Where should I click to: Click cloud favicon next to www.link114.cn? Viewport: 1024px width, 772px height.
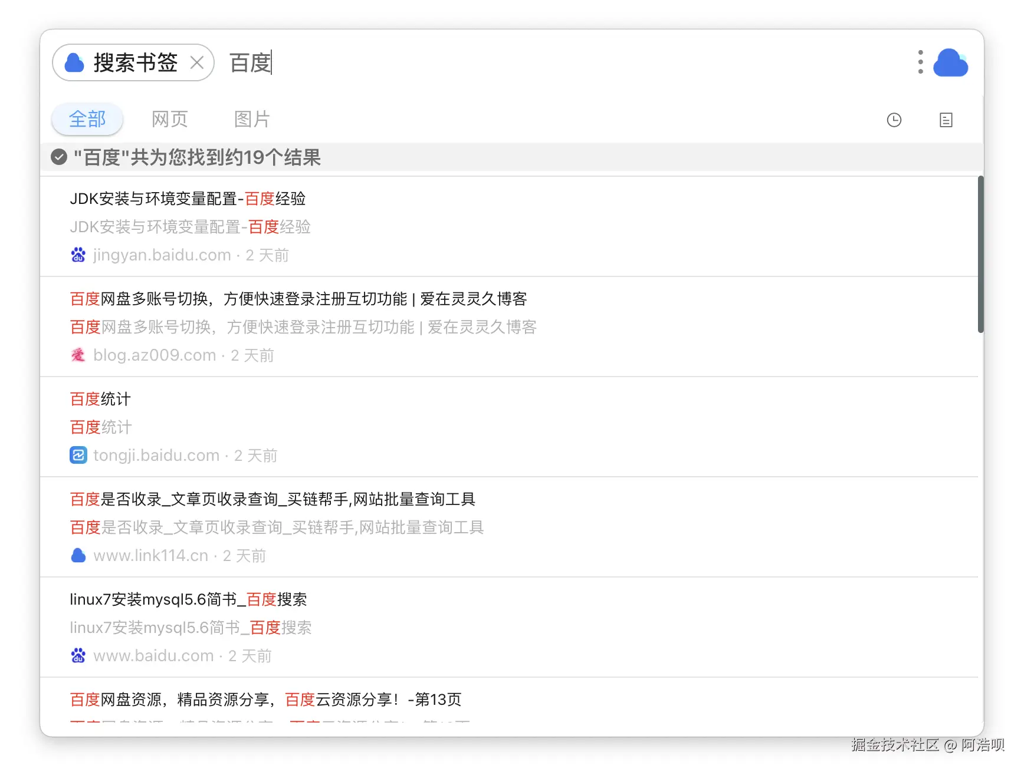coord(78,556)
